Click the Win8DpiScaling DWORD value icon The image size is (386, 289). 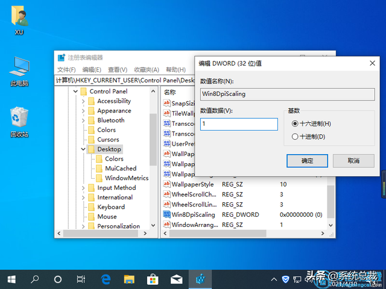(166, 214)
